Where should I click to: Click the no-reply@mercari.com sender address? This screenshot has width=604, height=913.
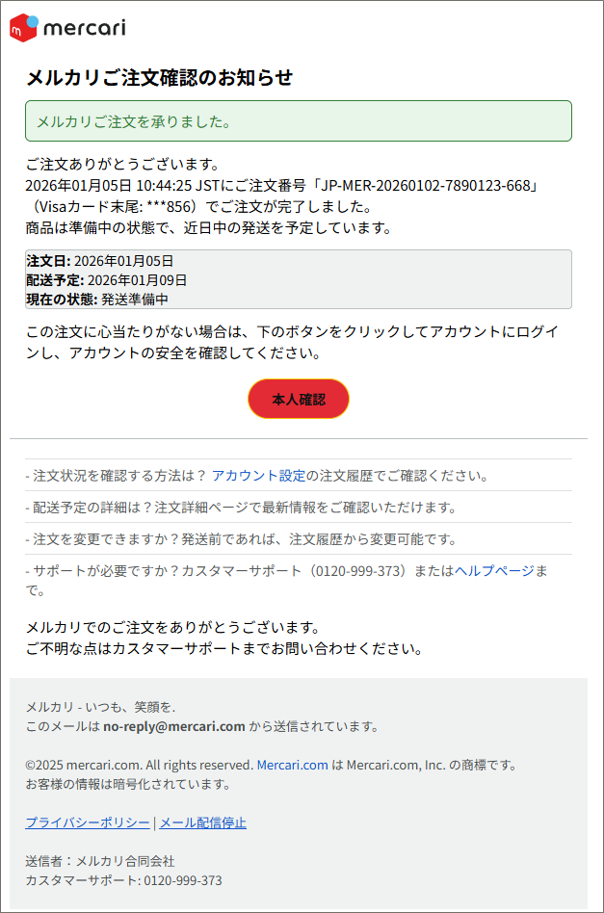(174, 726)
